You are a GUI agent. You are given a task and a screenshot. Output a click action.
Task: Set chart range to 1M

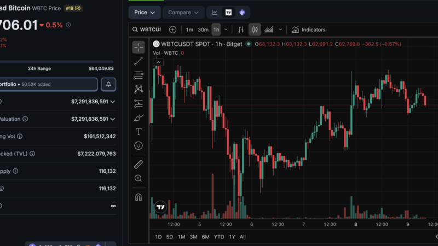click(182, 237)
